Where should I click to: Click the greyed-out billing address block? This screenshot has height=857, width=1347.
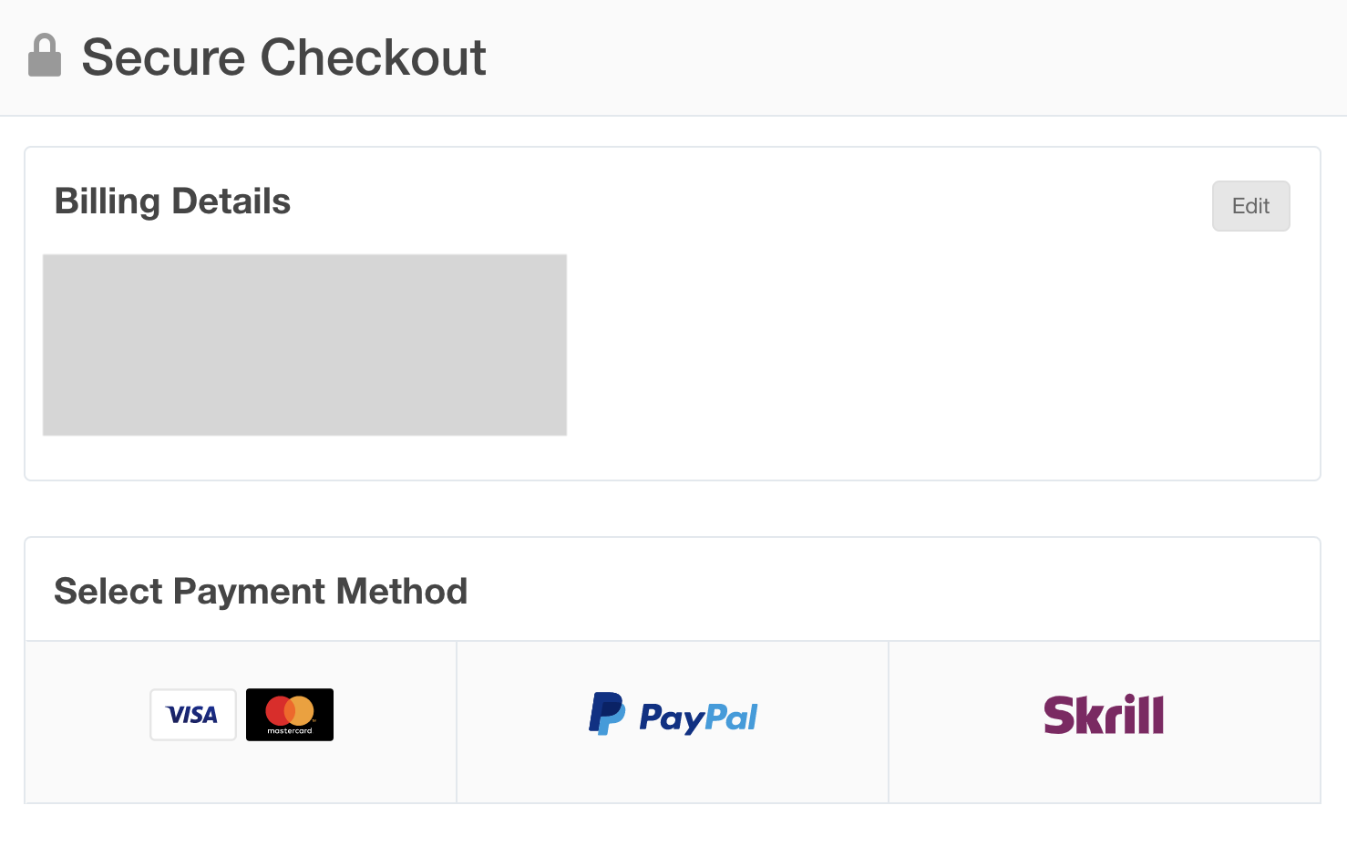(x=304, y=345)
